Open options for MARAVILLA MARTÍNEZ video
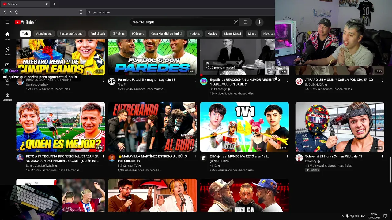The width and height of the screenshot is (392, 220). (195, 157)
